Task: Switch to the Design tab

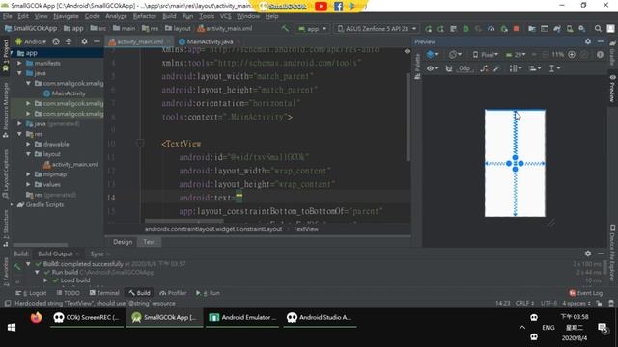Action: pos(123,242)
